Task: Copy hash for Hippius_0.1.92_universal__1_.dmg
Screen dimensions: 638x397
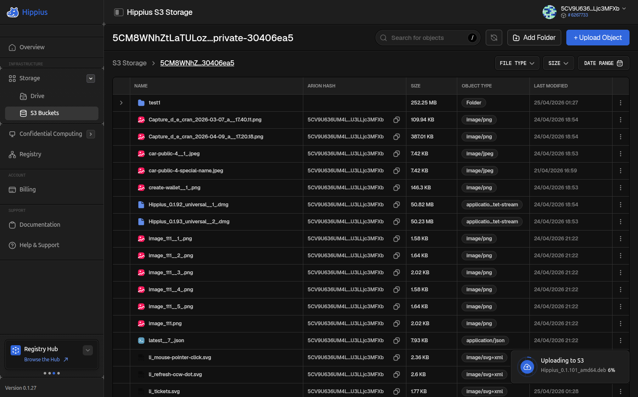Action: click(397, 205)
